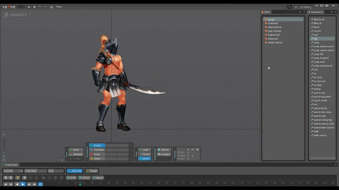Toggle Others selectable option dot
The height and width of the screenshot is (190, 339).
(x=188, y=159)
